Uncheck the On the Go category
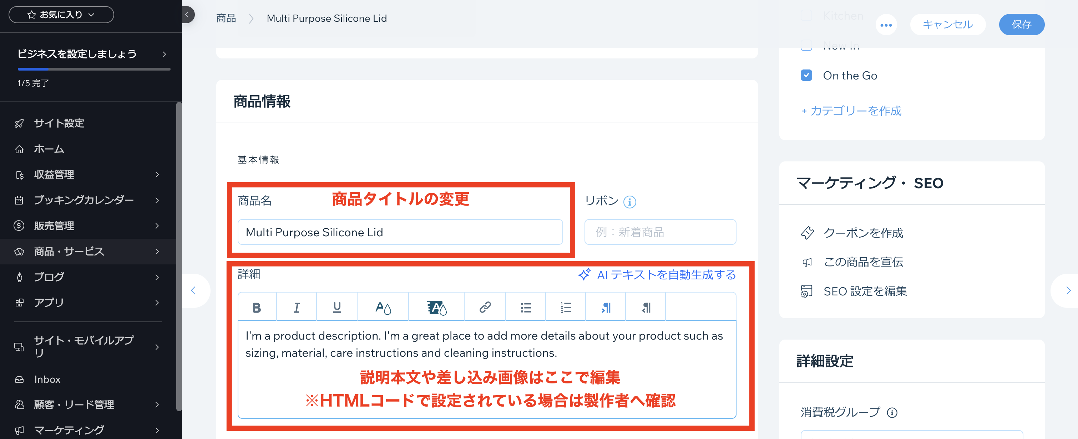The height and width of the screenshot is (439, 1078). tap(806, 75)
